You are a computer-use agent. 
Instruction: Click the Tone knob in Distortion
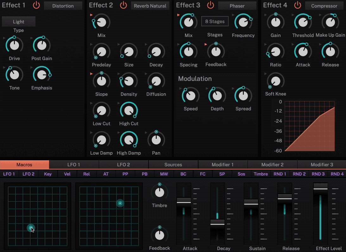[x=14, y=75]
